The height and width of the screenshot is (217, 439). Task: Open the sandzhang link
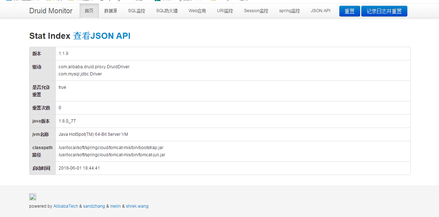pyautogui.click(x=94, y=206)
